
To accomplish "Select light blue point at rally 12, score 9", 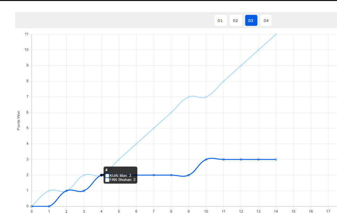I will (241, 66).
